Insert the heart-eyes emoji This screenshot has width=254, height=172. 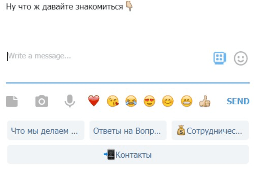pyautogui.click(x=149, y=101)
